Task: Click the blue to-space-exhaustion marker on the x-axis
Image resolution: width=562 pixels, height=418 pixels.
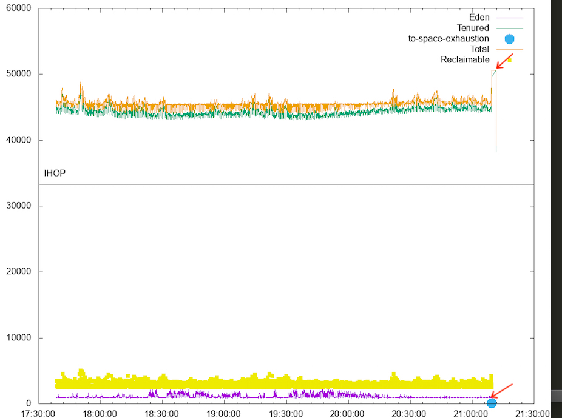Action: tap(492, 403)
